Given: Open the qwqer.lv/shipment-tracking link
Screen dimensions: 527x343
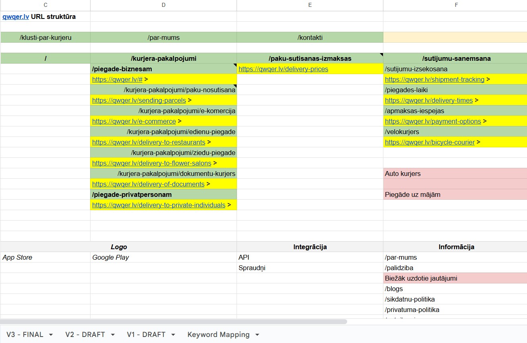Looking at the screenshot, I should click(x=434, y=79).
